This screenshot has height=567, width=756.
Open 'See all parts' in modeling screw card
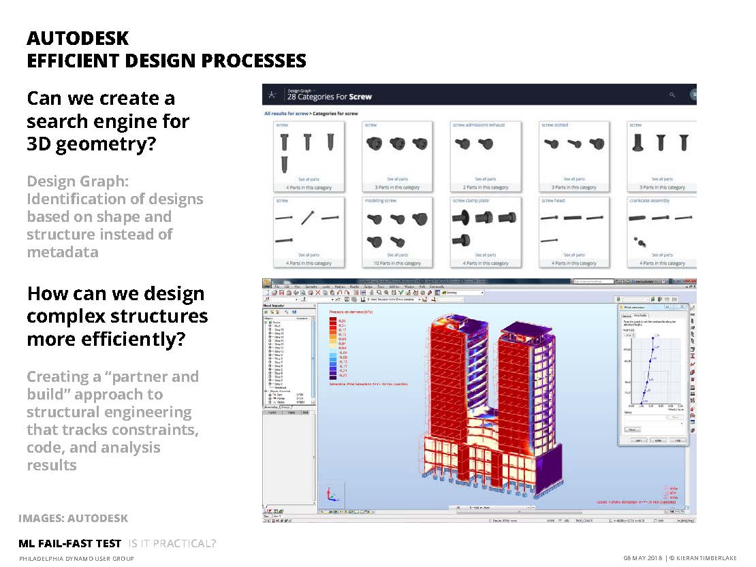coord(397,255)
